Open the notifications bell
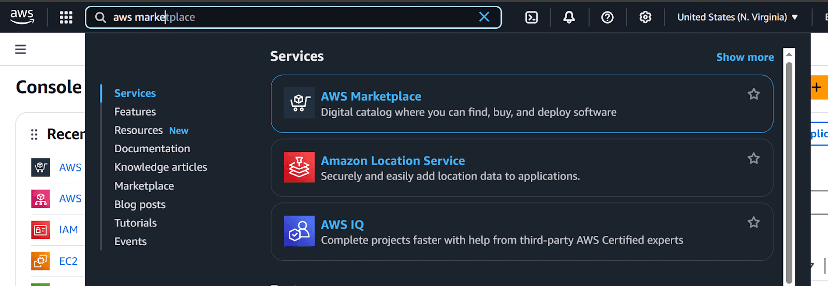This screenshot has height=286, width=828. click(569, 18)
